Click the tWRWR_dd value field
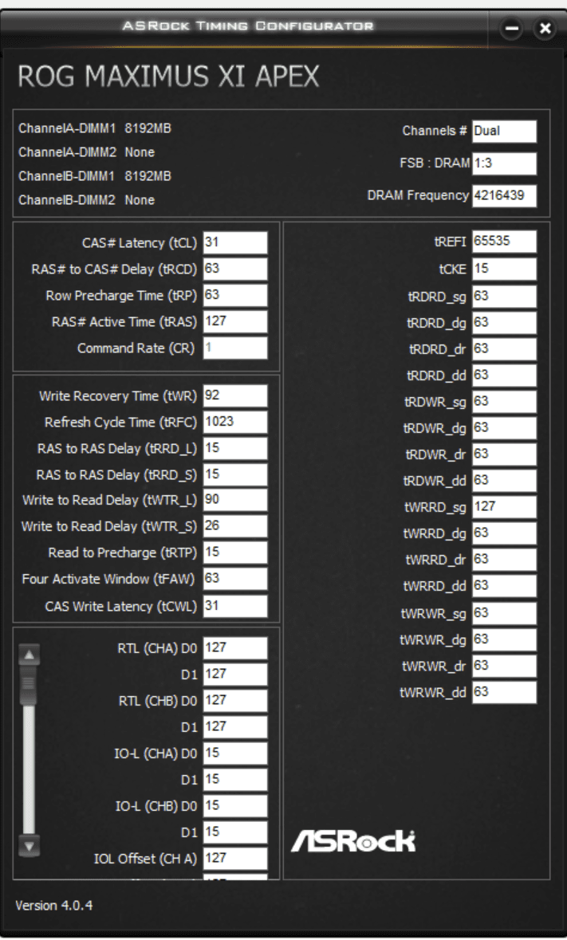This screenshot has width=567, height=940. click(x=505, y=692)
